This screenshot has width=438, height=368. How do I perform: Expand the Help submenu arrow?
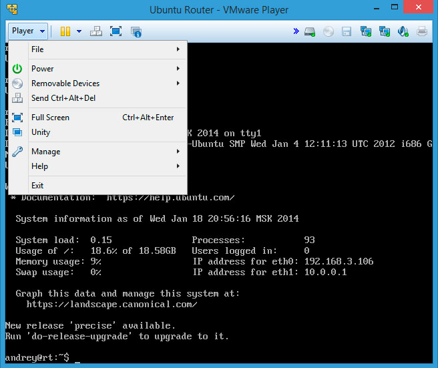tap(178, 166)
